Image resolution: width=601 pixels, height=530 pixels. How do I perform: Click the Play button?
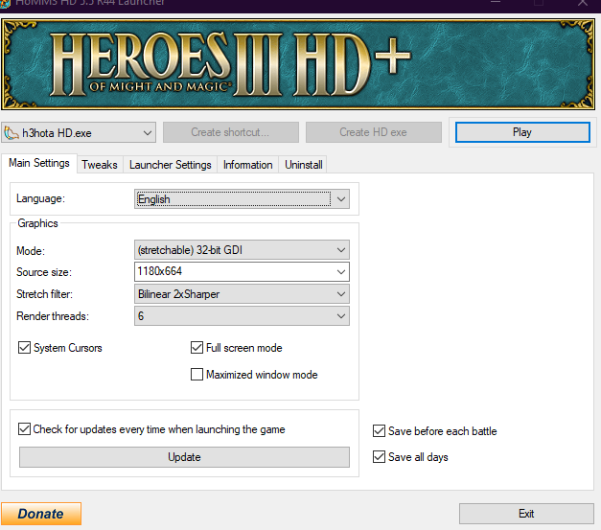[522, 132]
